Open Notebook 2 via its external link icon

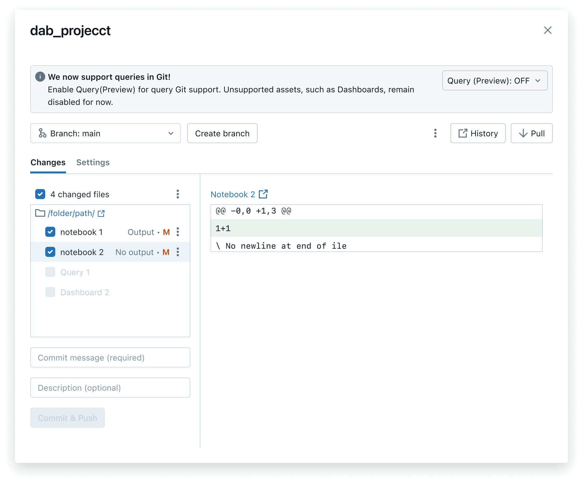tap(263, 194)
